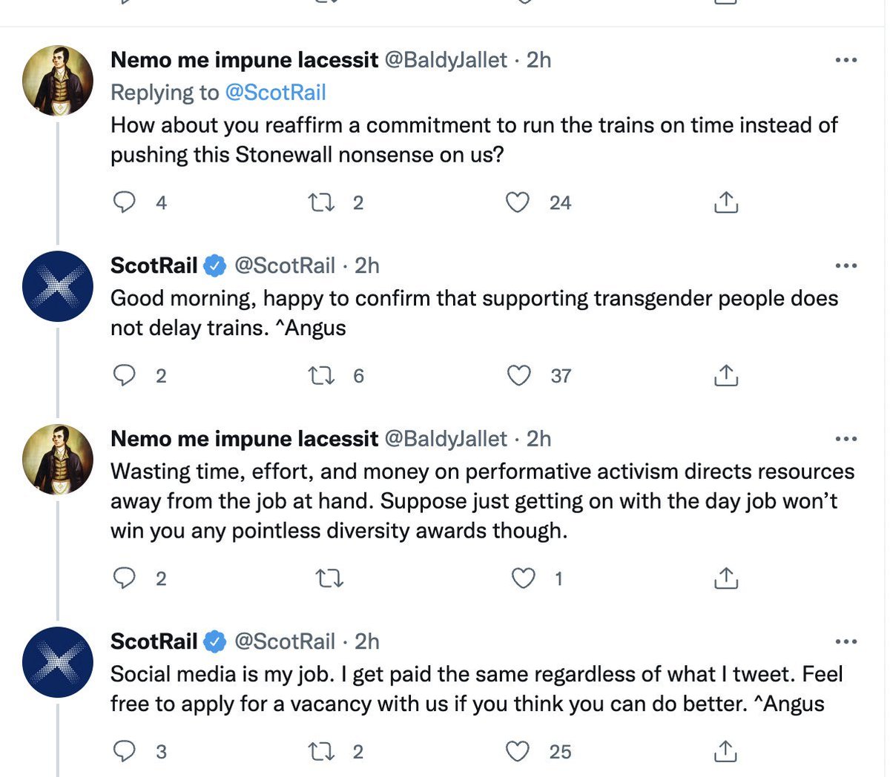Viewport: 890px width, 777px height.
Task: Open more options on the last ScotRail tweet
Action: [845, 641]
